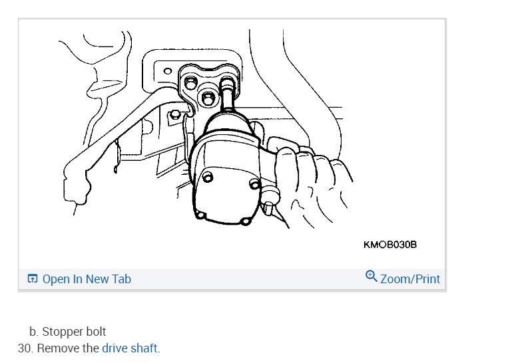This screenshot has width=530, height=363.
Task: Click the upper-left bolt on the mounting bracket
Action: pos(191,82)
